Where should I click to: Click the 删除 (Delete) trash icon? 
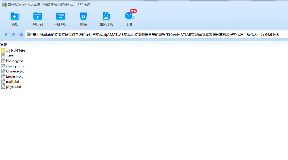(x=83, y=16)
